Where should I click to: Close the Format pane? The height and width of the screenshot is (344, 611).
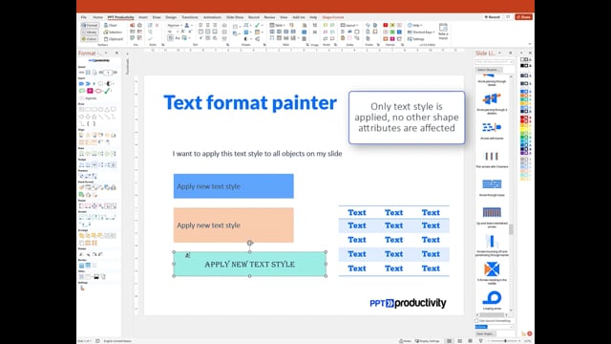click(x=116, y=54)
